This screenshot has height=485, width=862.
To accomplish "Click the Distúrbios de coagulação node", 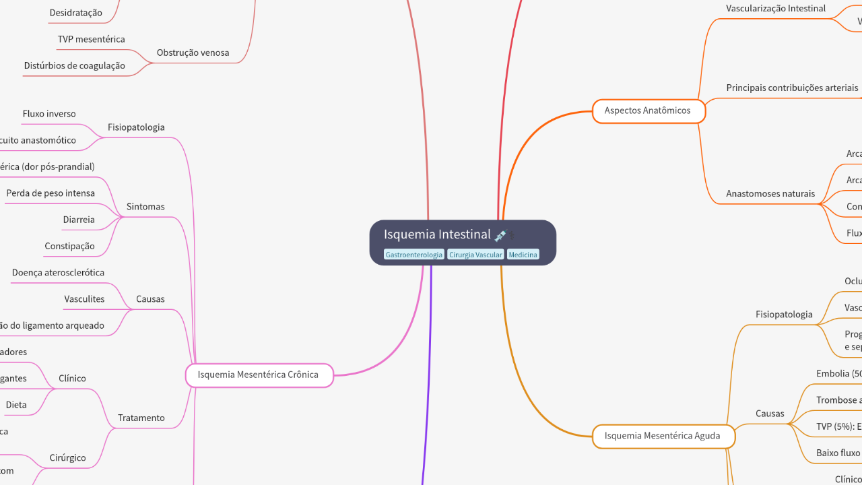I will [x=74, y=66].
